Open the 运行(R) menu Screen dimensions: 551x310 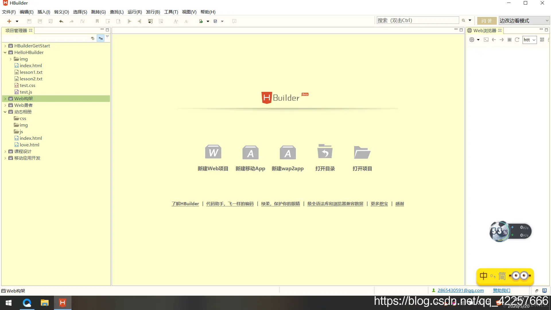134,12
